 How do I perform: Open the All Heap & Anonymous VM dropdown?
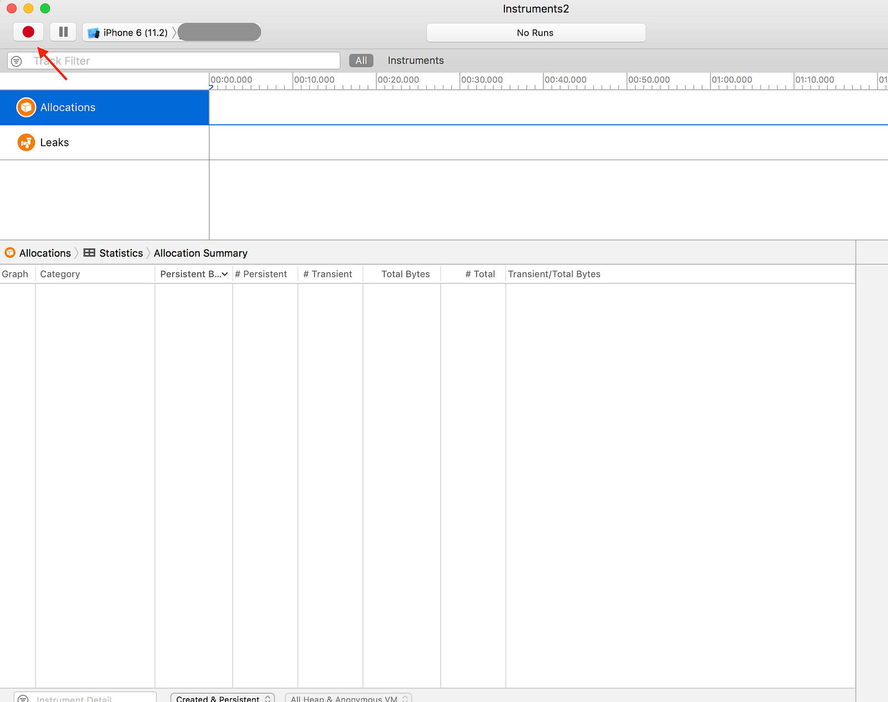tap(349, 698)
